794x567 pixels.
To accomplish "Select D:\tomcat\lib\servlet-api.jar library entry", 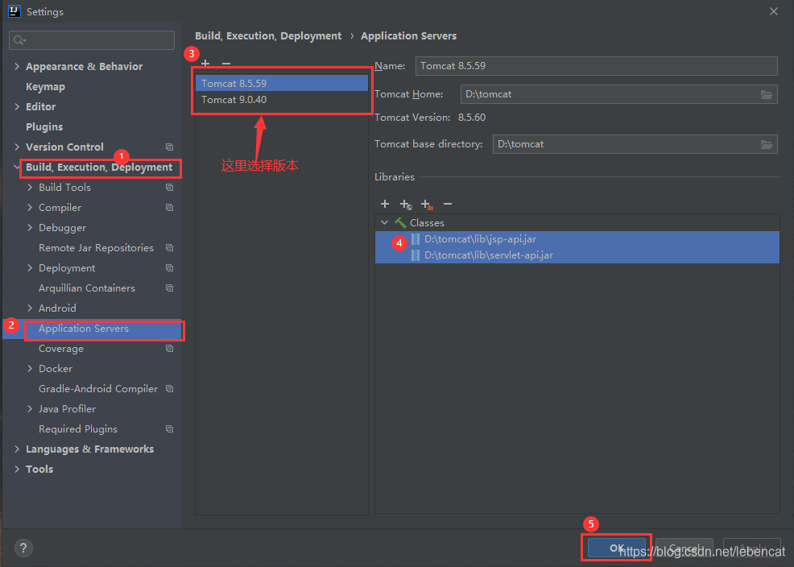I will (x=577, y=255).
